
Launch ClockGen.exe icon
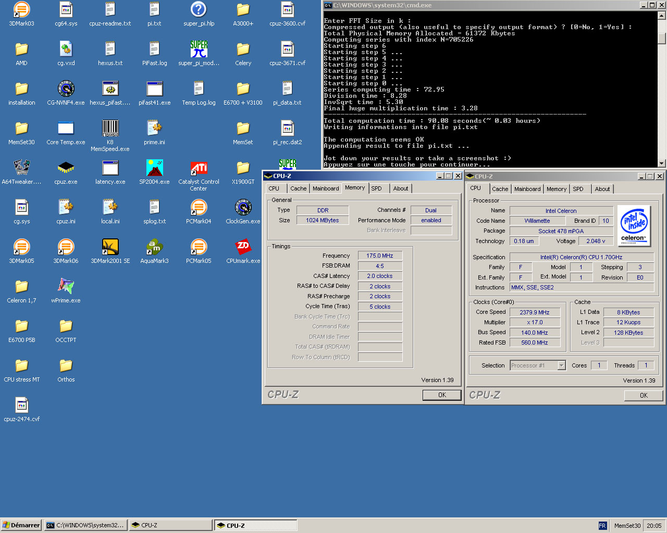243,207
